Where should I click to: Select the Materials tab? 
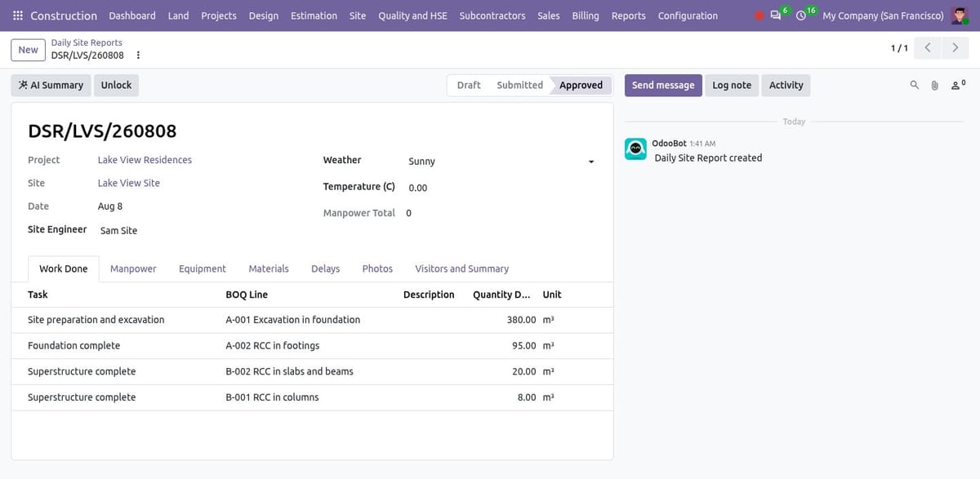[269, 268]
